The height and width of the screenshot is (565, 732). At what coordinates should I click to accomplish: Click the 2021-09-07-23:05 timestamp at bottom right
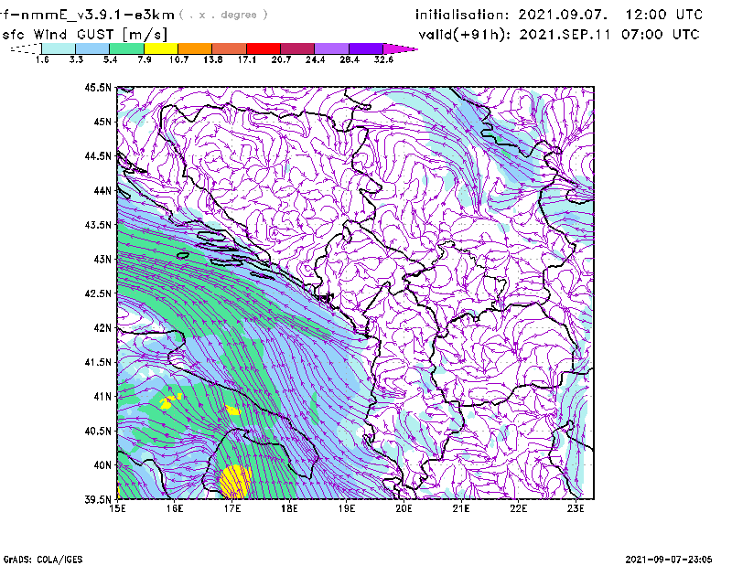click(674, 558)
